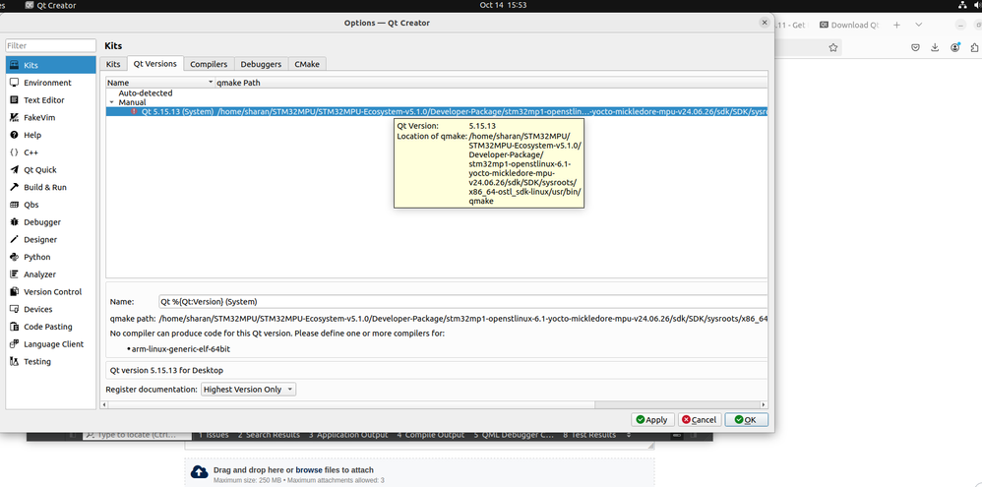Open Register documentation dropdown

tap(249, 390)
